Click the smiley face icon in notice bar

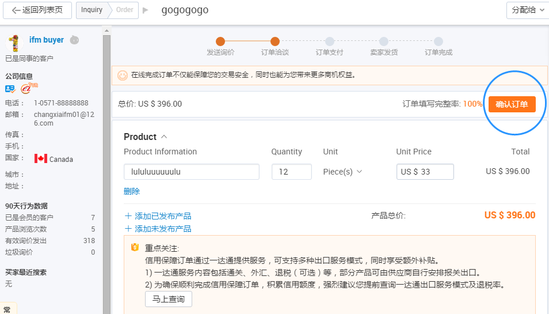point(122,75)
